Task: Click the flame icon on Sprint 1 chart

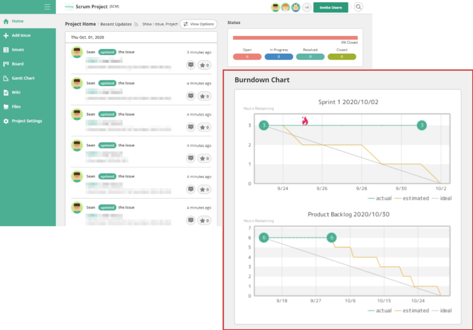Action: coord(305,121)
